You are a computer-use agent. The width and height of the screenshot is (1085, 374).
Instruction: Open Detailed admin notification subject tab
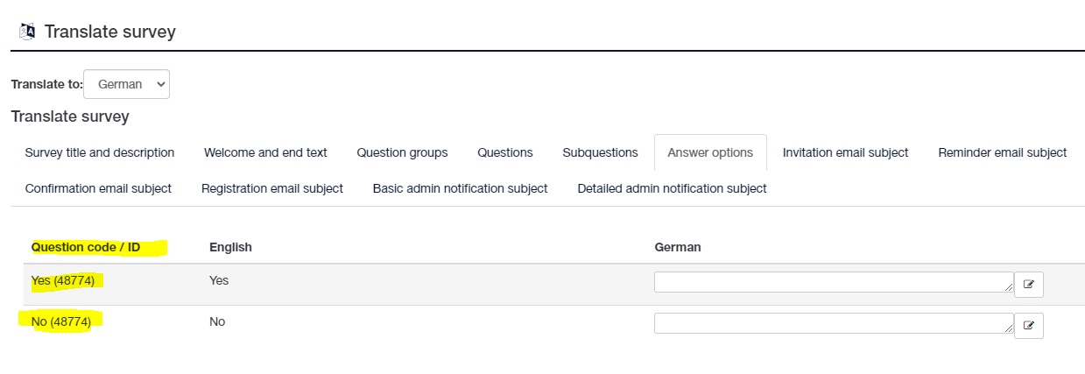(x=672, y=188)
